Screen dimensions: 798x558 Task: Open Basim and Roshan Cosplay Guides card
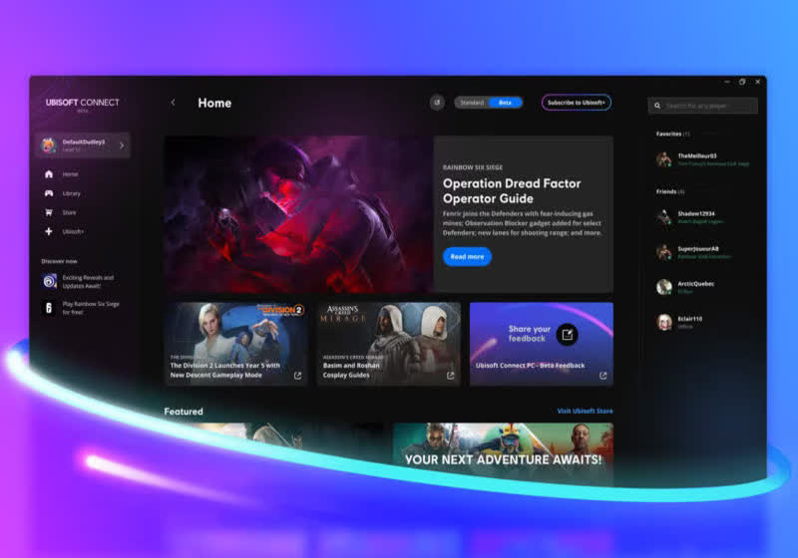click(x=388, y=344)
